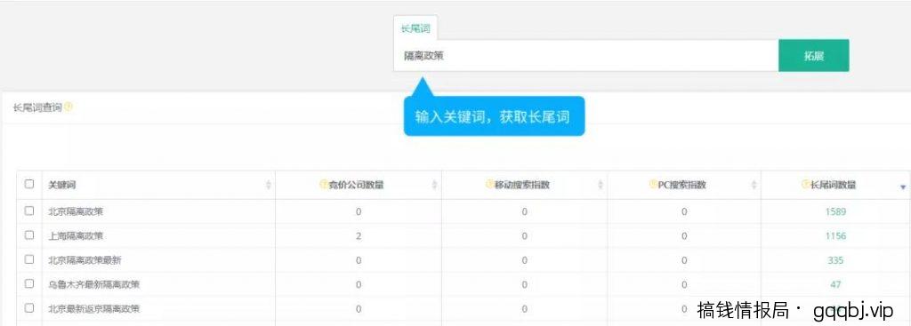Screen dimensions: 911x326
Task: Open long-tail count link 335
Action: (835, 260)
